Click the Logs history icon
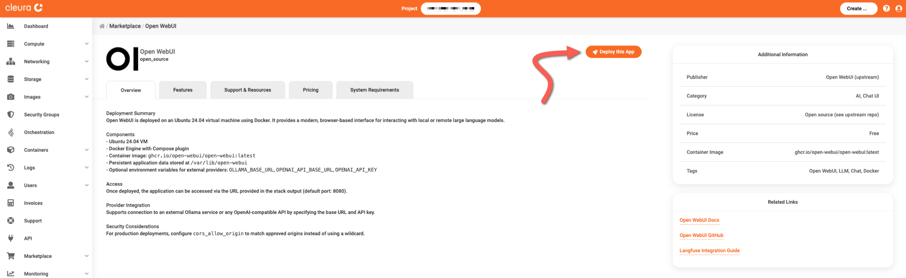This screenshot has width=906, height=278. click(x=10, y=168)
